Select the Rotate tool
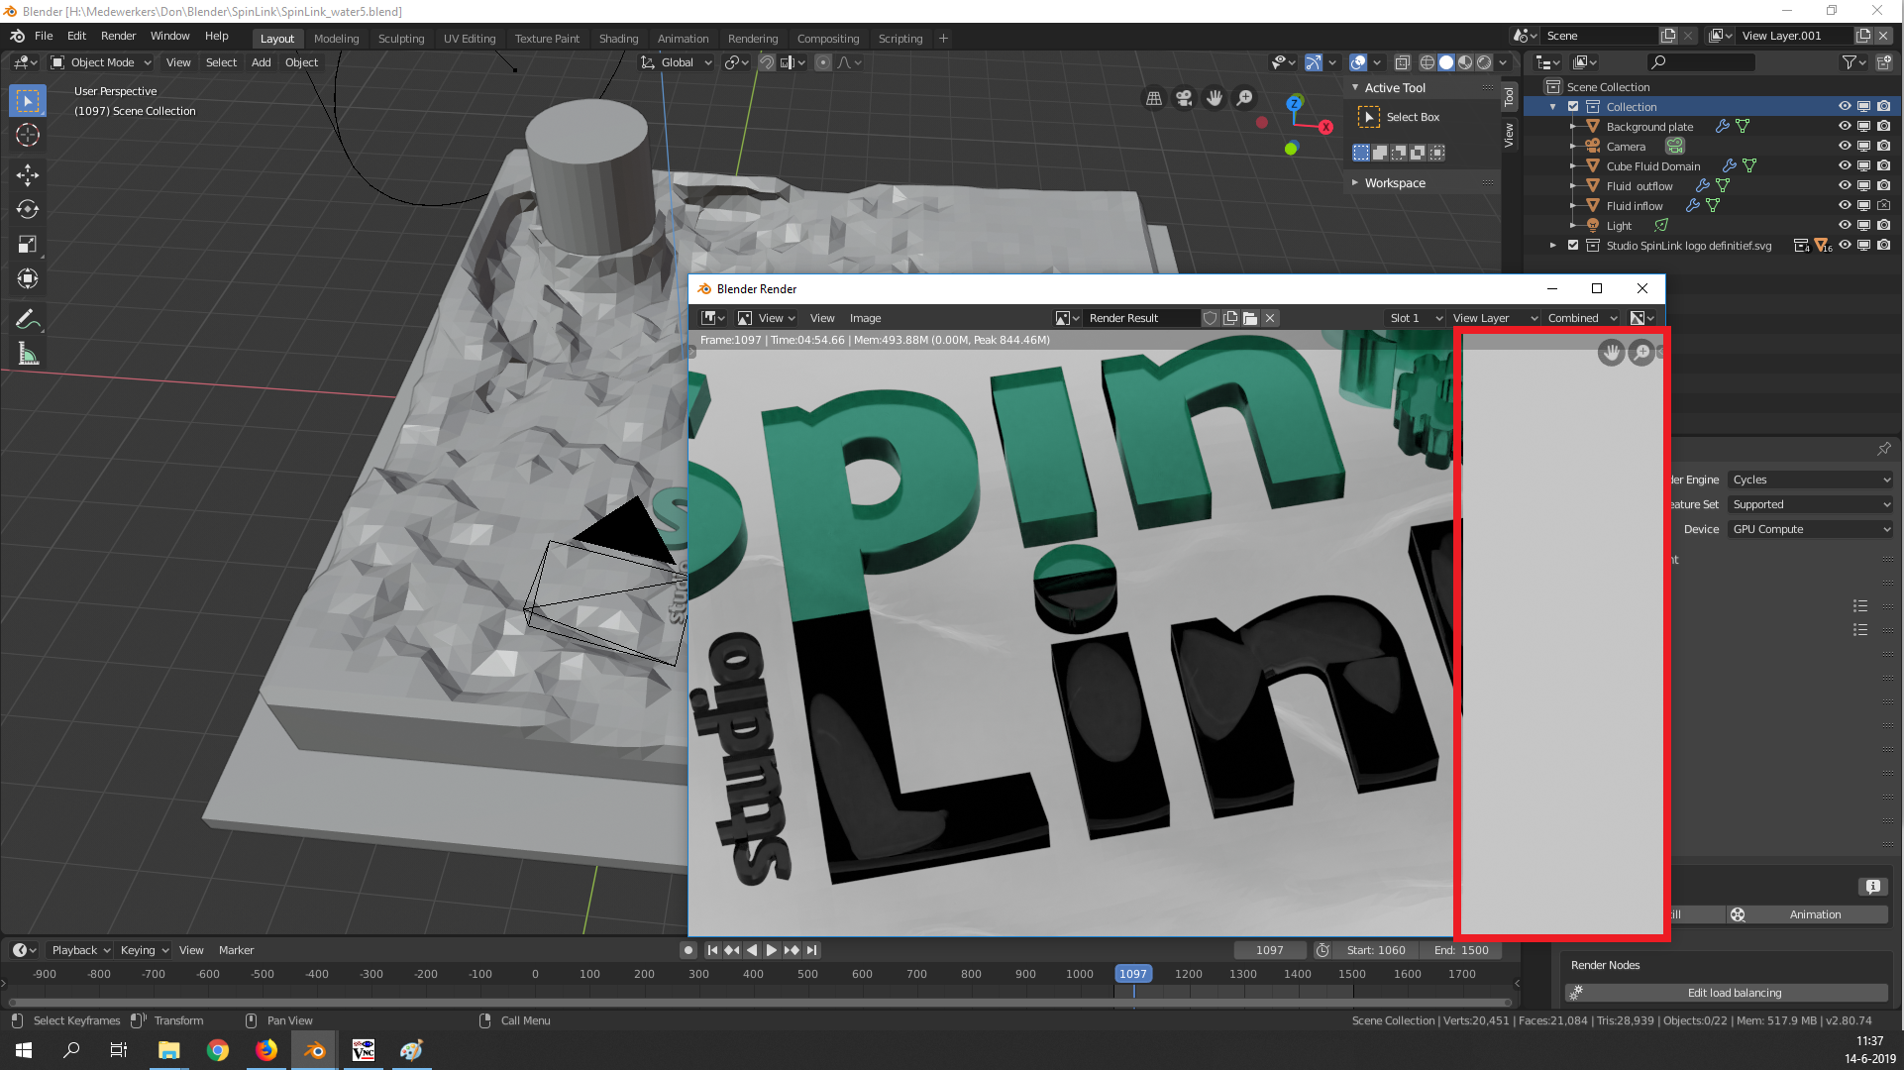This screenshot has height=1070, width=1904. pyautogui.click(x=28, y=209)
